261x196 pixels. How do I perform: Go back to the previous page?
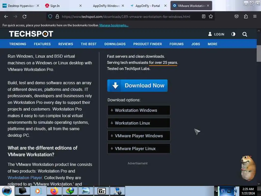click(6, 17)
